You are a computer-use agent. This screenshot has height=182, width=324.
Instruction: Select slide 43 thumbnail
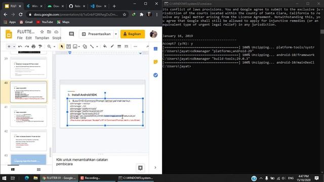28,160
